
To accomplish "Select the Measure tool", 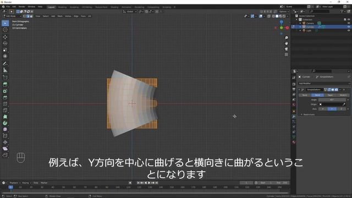I will point(5,70).
